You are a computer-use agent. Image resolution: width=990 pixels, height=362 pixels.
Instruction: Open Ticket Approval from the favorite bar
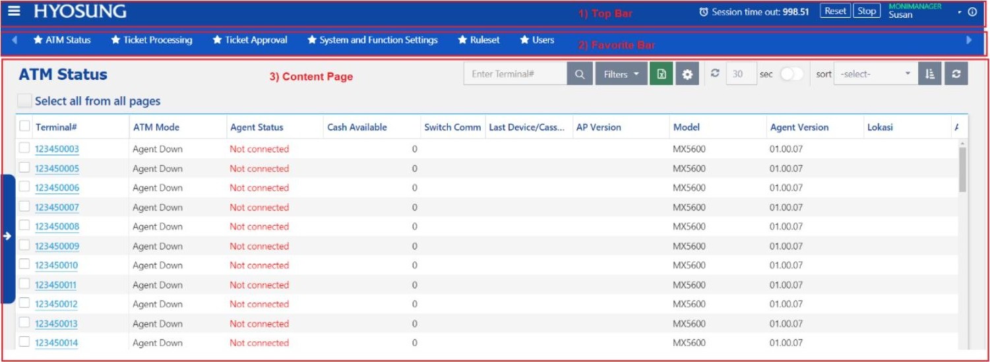coord(256,40)
